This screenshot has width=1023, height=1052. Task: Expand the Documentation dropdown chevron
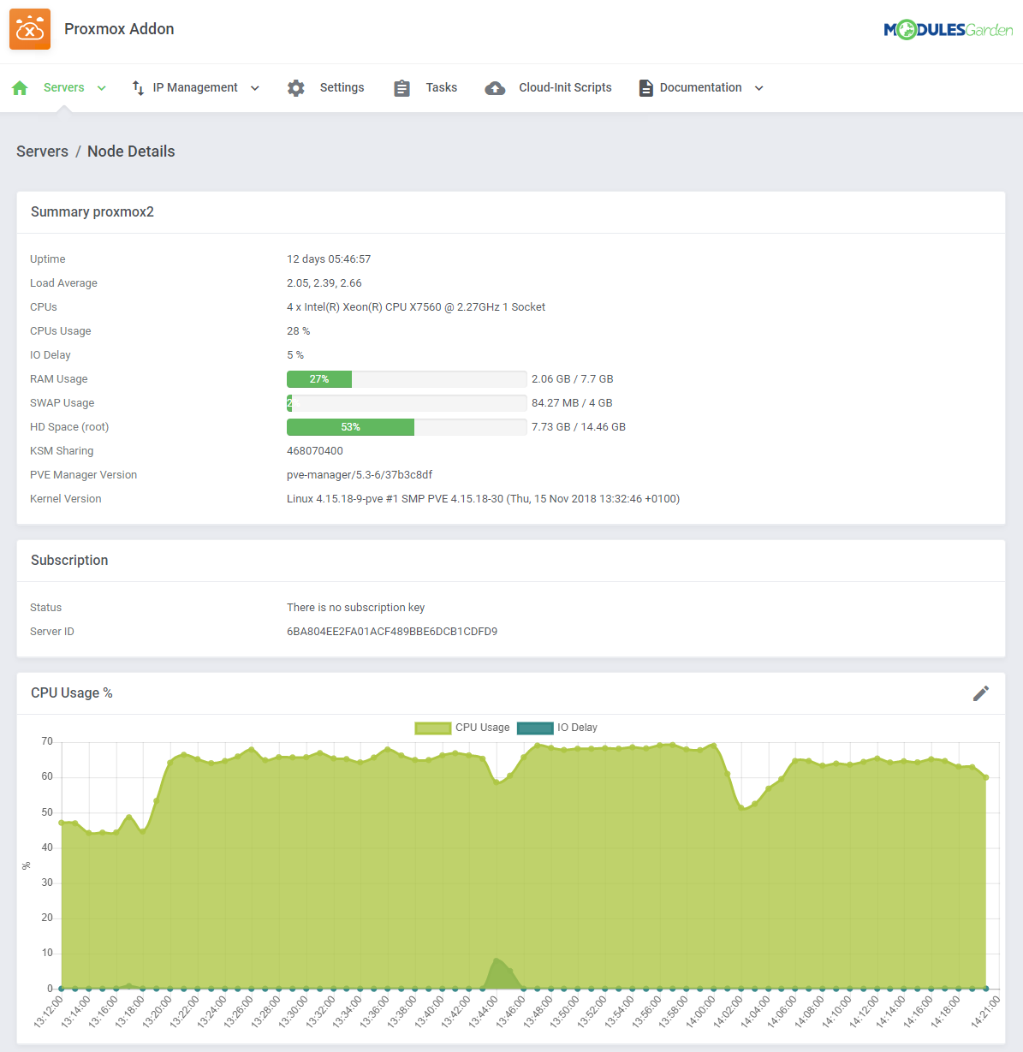click(x=759, y=88)
